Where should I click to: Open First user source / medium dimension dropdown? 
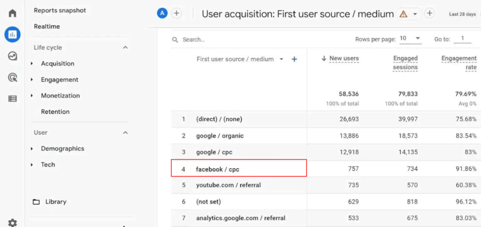pos(281,59)
